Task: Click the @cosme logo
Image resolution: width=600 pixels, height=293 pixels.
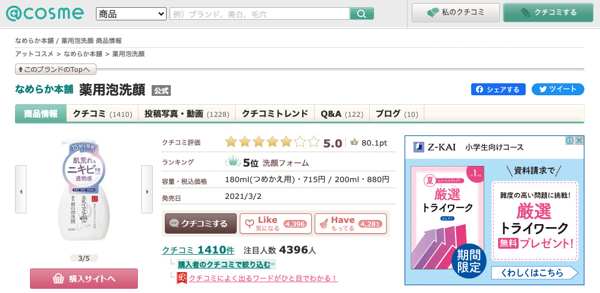Action: tap(45, 13)
